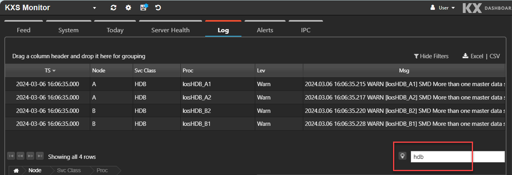This screenshot has height=175, width=512.
Task: Click the message text for kxsHDB_B2
Action: 405,111
